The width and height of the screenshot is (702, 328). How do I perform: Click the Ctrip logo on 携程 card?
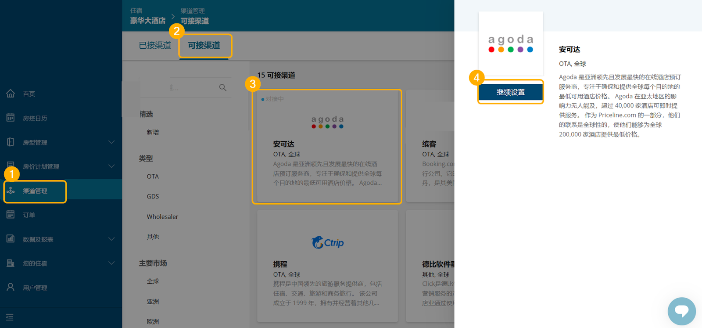(x=328, y=242)
